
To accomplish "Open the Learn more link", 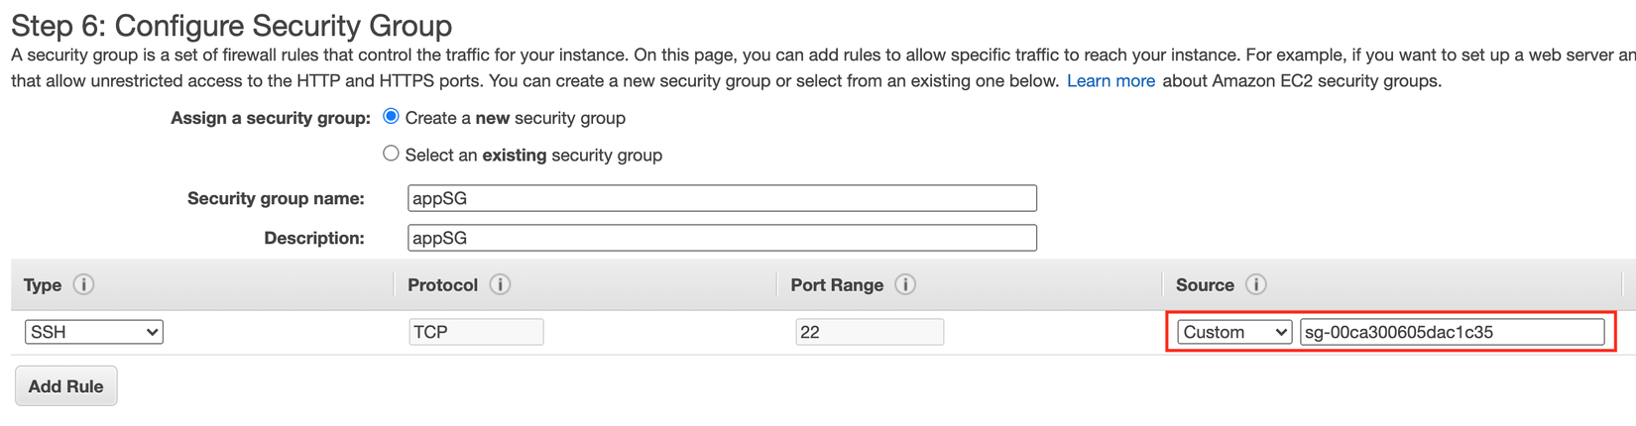I will tap(1110, 81).
